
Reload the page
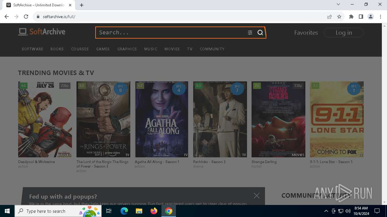pos(26,17)
